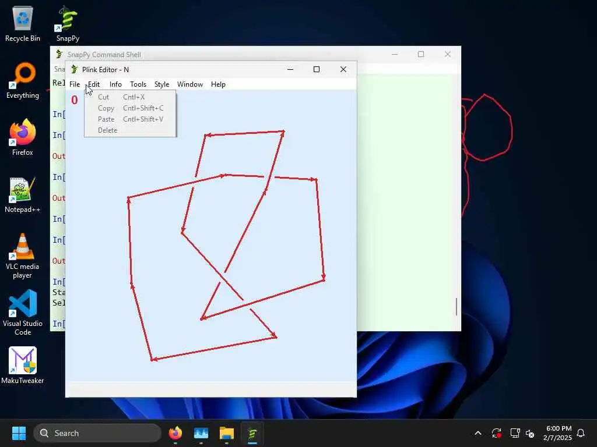Click the taskbar Search box
Image resolution: width=597 pixels, height=447 pixels.
[97, 433]
